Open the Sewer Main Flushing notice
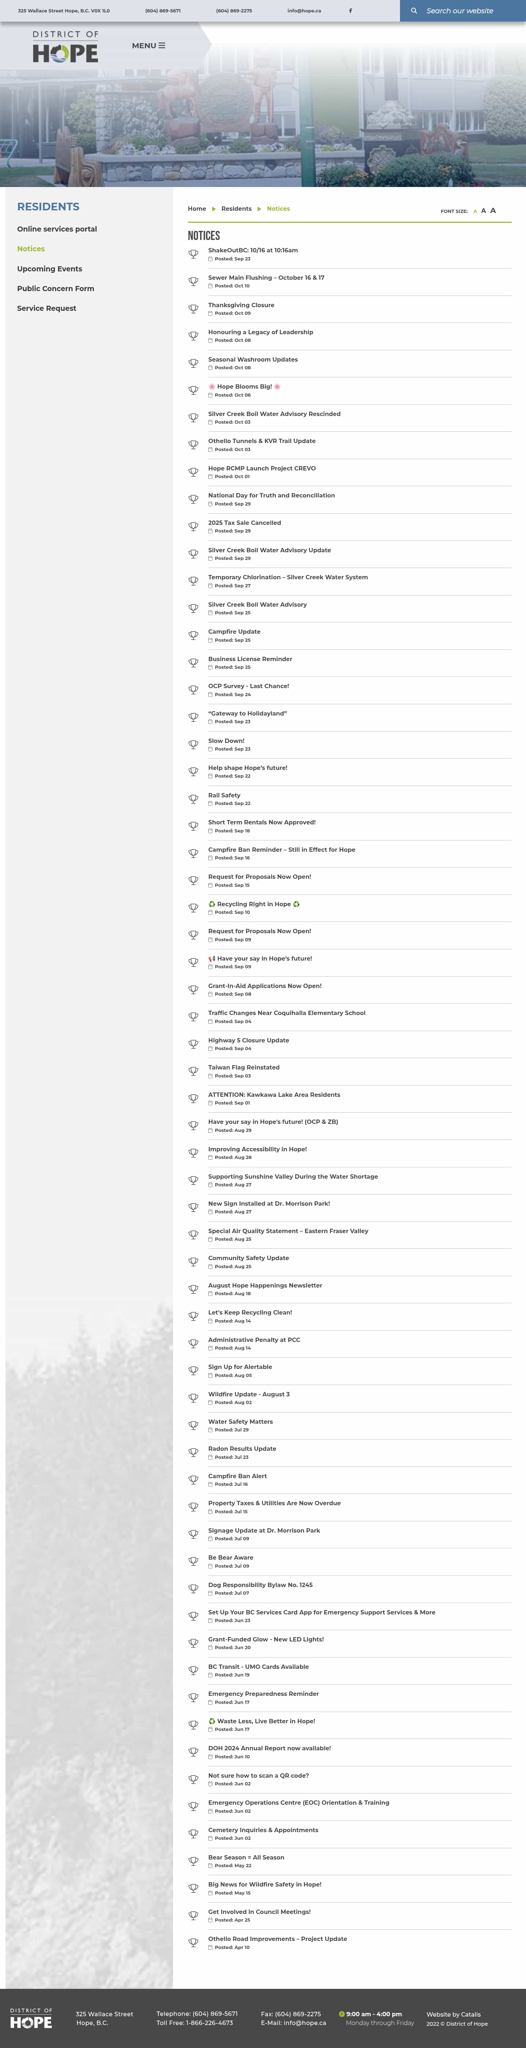526x2048 pixels. (266, 278)
